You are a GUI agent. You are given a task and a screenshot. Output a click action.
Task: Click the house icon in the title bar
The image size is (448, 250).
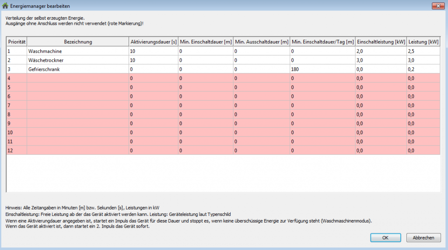pyautogui.click(x=5, y=6)
